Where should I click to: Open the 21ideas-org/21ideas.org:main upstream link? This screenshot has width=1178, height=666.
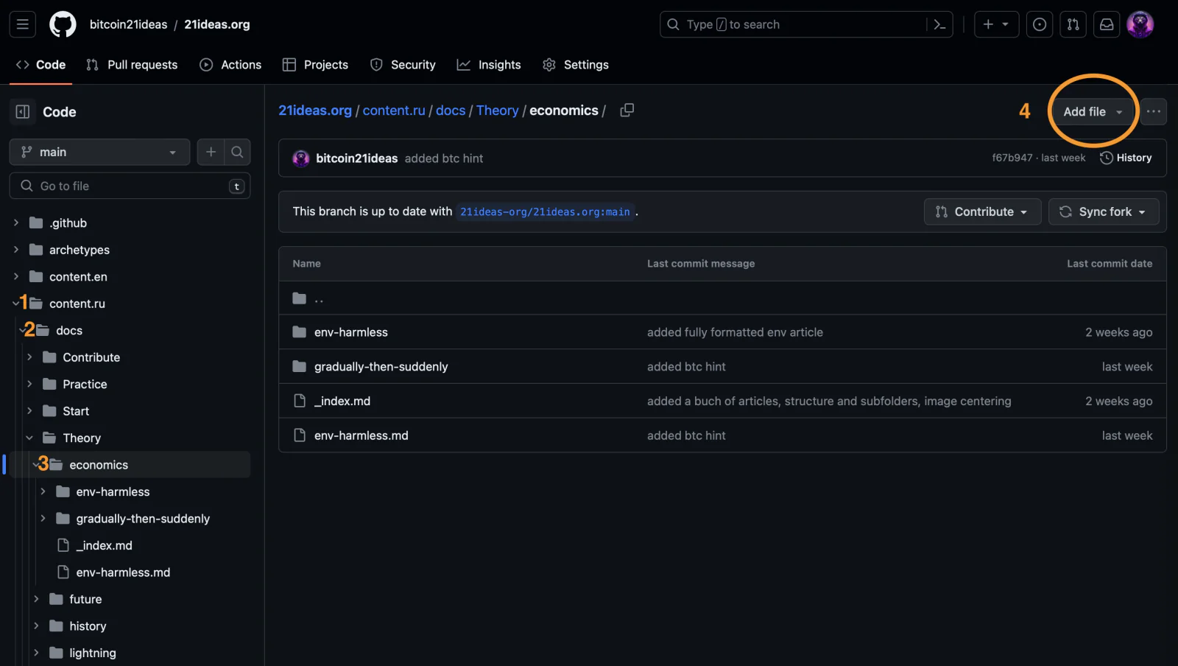click(546, 212)
